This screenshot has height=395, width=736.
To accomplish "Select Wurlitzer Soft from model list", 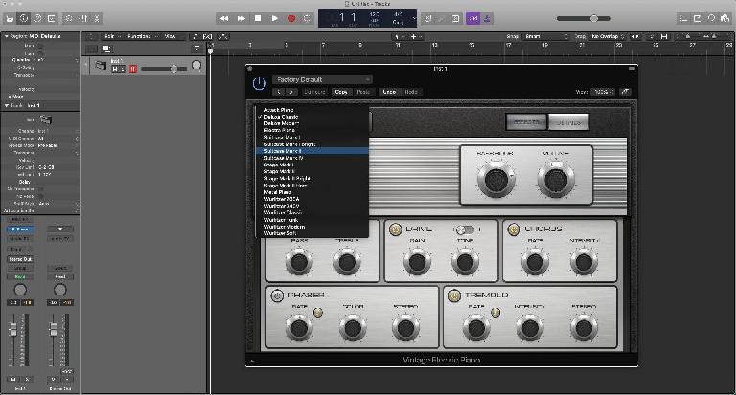I will pos(312,233).
